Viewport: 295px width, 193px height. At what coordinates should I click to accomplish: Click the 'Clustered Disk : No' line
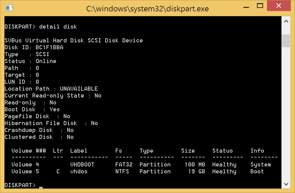click(39, 137)
